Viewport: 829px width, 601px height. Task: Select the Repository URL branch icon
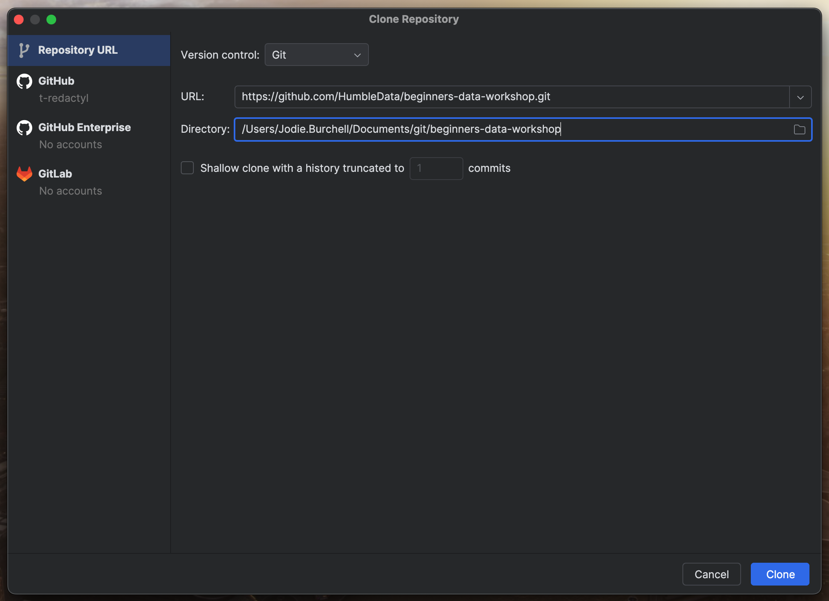tap(24, 50)
